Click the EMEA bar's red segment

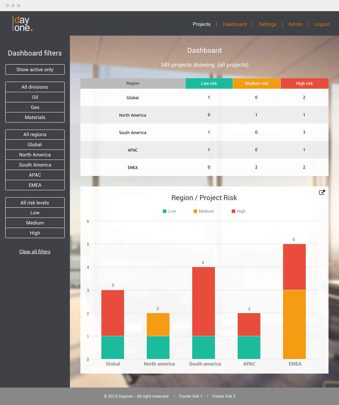[294, 267]
